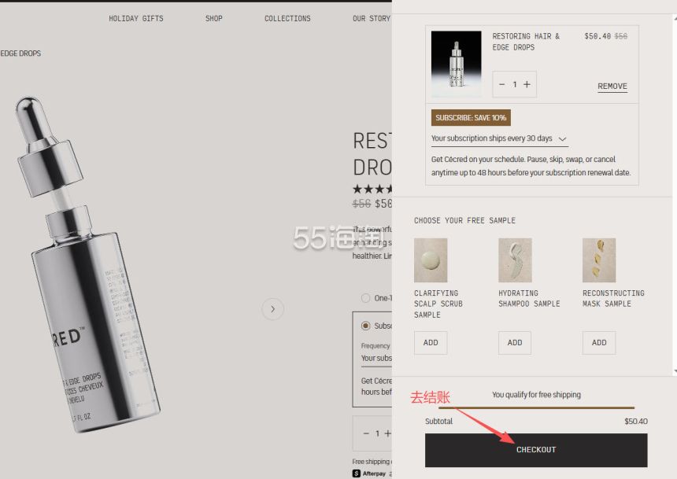Screen dimensions: 677x479
Task: Select the One-Time purchase radio button
Action: 366,298
